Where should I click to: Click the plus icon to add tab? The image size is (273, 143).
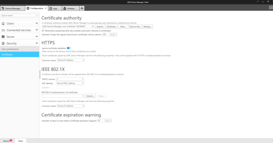point(82,8)
